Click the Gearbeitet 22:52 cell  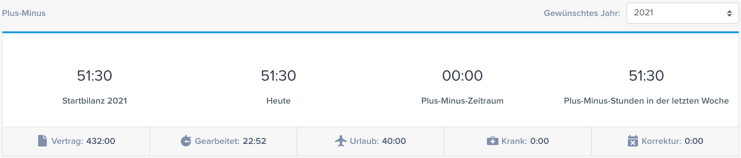223,141
